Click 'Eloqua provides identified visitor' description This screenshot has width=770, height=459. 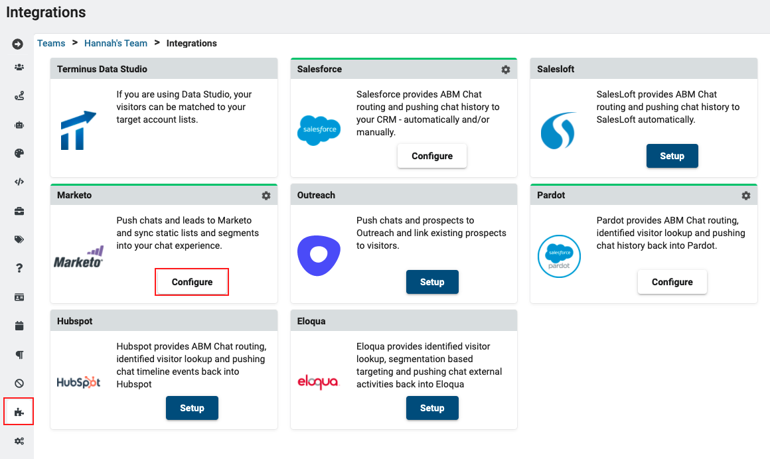[429, 365]
